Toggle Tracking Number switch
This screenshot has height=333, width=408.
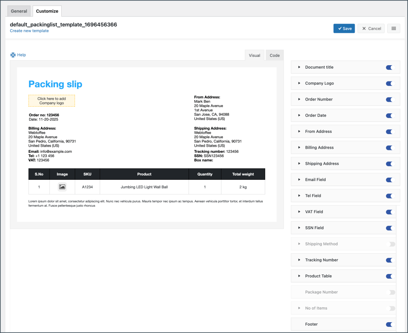(391, 260)
